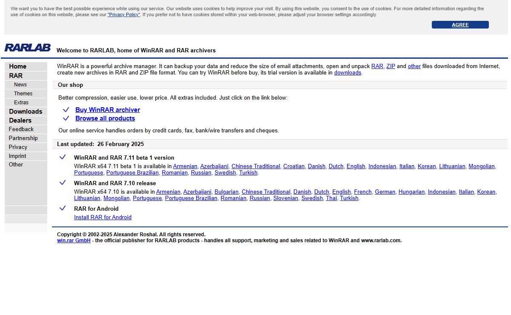This screenshot has width=511, height=315.
Task: Select Indonesian for 7.11 beta 1
Action: pyautogui.click(x=382, y=166)
